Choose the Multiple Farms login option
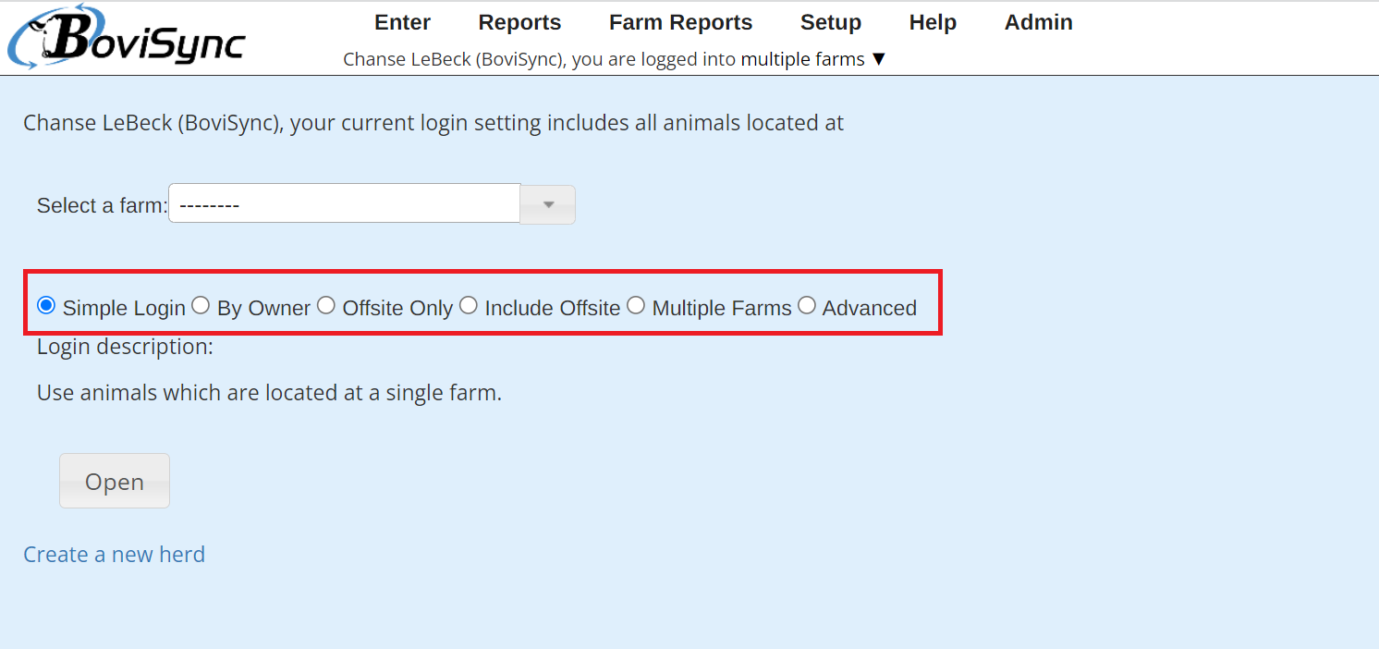This screenshot has height=649, width=1379. click(x=636, y=305)
